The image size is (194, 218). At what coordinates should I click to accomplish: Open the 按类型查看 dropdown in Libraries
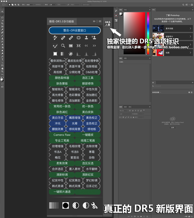pos(156,92)
